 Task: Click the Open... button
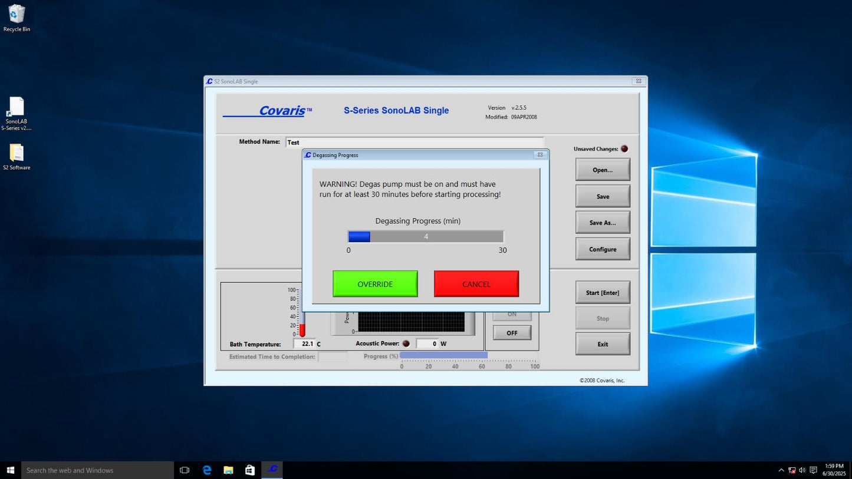[603, 170]
